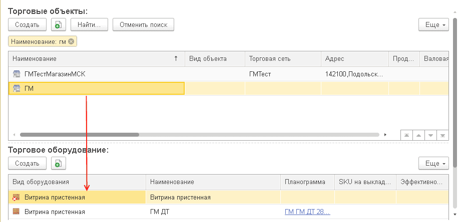Image resolution: width=459 pixels, height=222 pixels.
Task: Click equipment icon of ГМ ДТ row
Action: 17,211
